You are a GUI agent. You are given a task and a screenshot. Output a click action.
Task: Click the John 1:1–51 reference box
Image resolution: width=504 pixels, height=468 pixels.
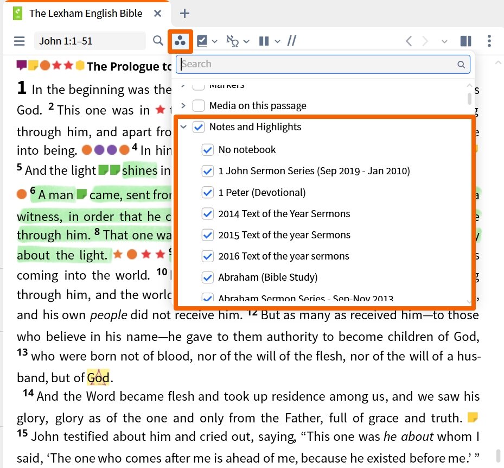click(90, 41)
